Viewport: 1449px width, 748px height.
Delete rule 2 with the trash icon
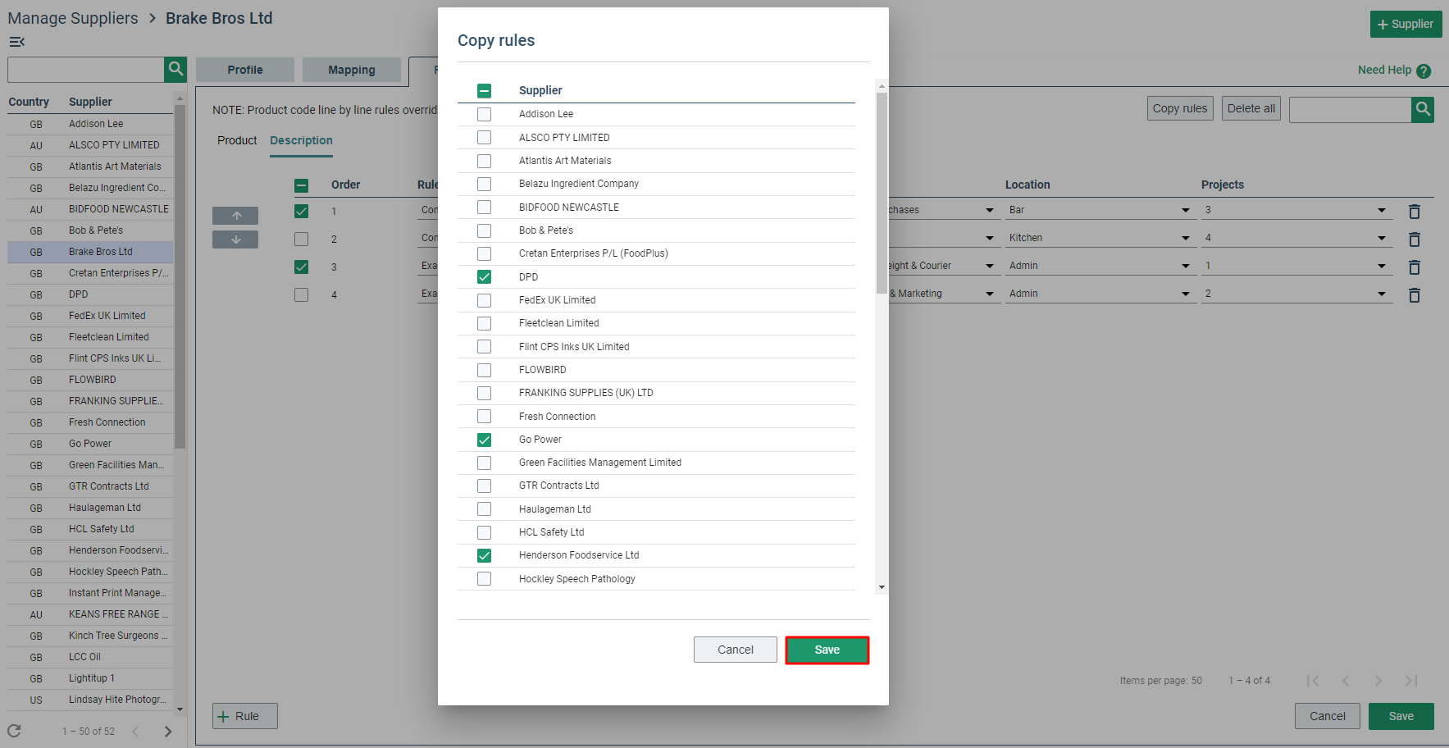click(x=1415, y=239)
